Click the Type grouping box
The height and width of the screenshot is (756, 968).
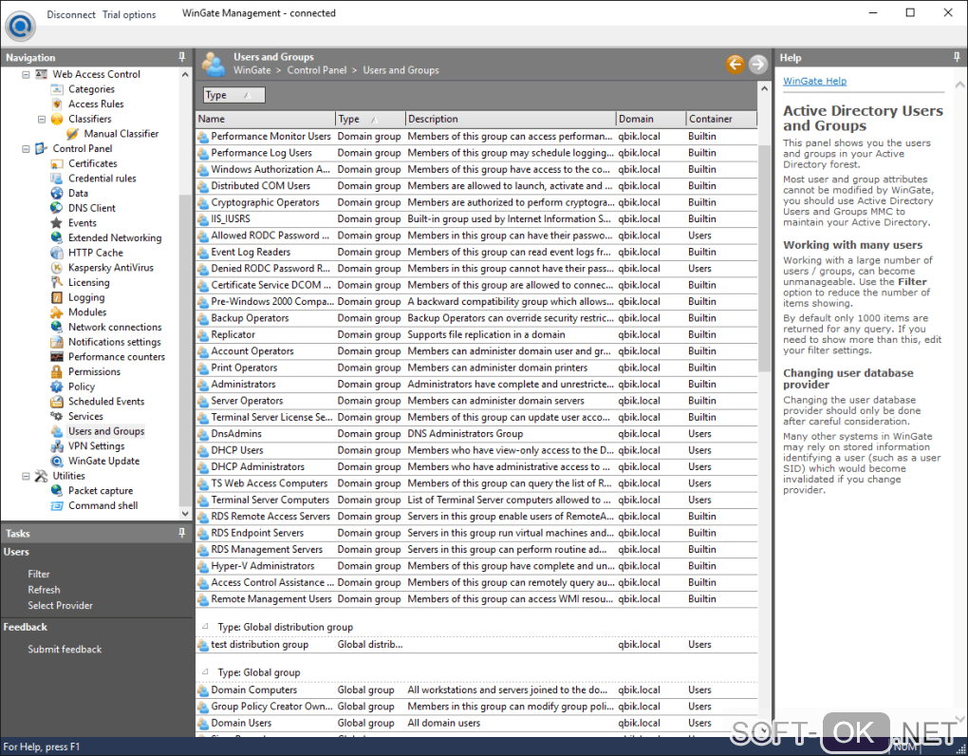[x=234, y=95]
